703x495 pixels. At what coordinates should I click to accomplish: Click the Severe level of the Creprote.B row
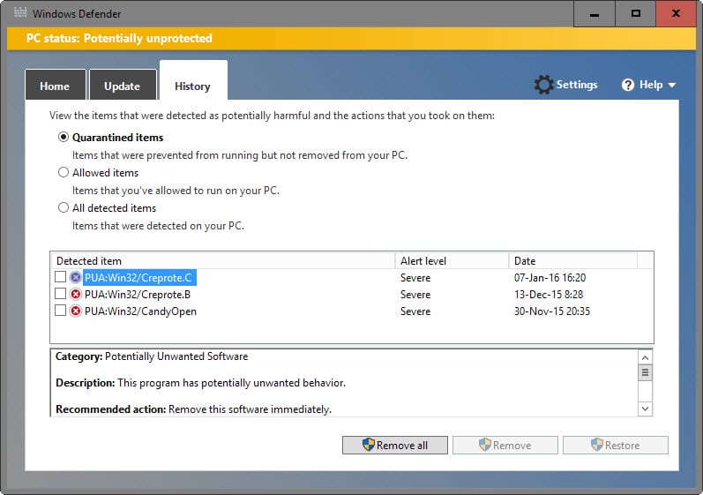point(415,295)
